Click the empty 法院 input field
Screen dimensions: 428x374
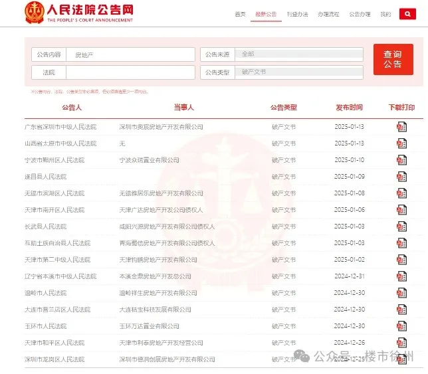point(130,72)
